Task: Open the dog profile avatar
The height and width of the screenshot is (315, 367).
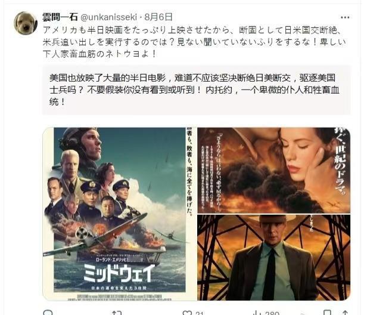Action: point(26,23)
